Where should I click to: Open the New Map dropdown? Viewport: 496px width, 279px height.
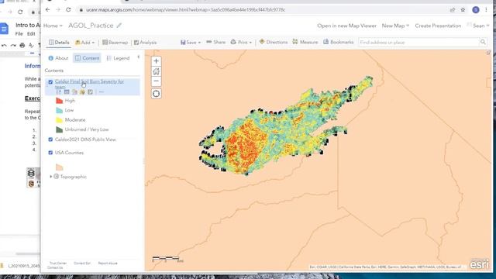395,26
